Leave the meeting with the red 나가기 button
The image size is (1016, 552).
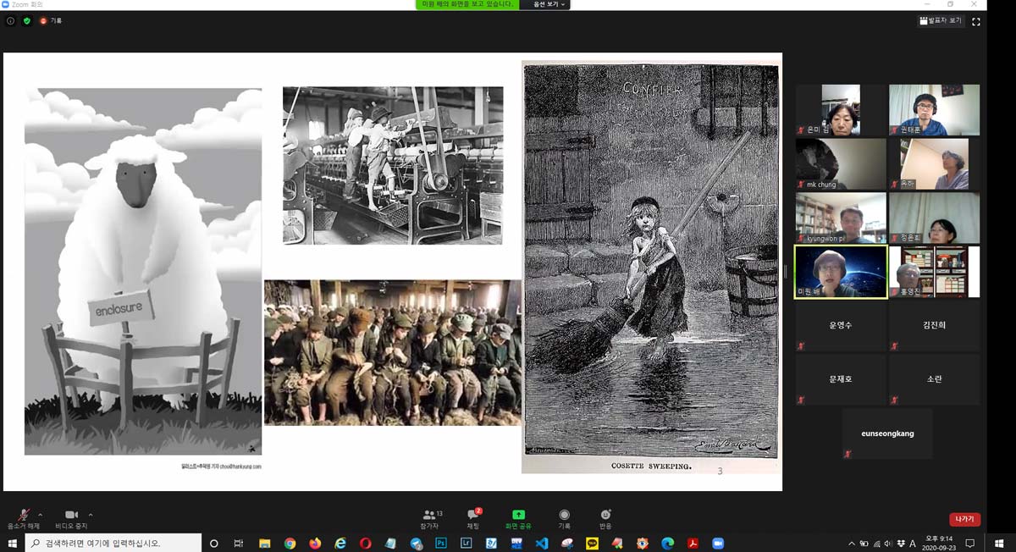coord(965,519)
